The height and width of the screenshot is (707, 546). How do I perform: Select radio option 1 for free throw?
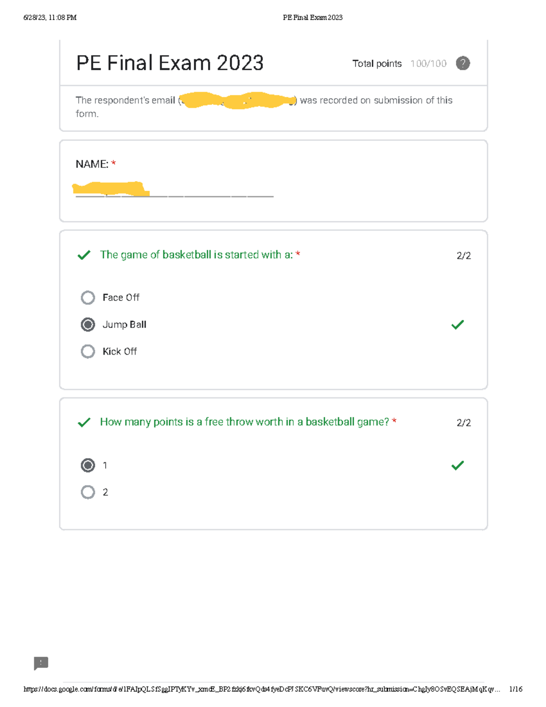pos(88,465)
